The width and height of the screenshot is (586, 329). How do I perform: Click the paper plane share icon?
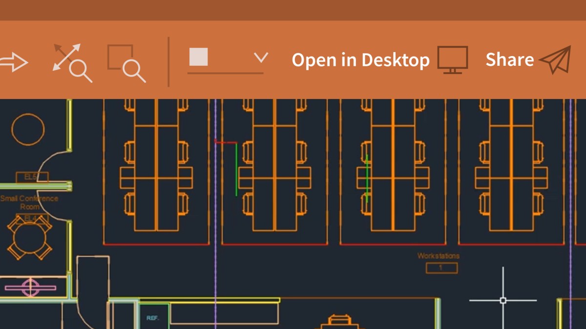[555, 60]
